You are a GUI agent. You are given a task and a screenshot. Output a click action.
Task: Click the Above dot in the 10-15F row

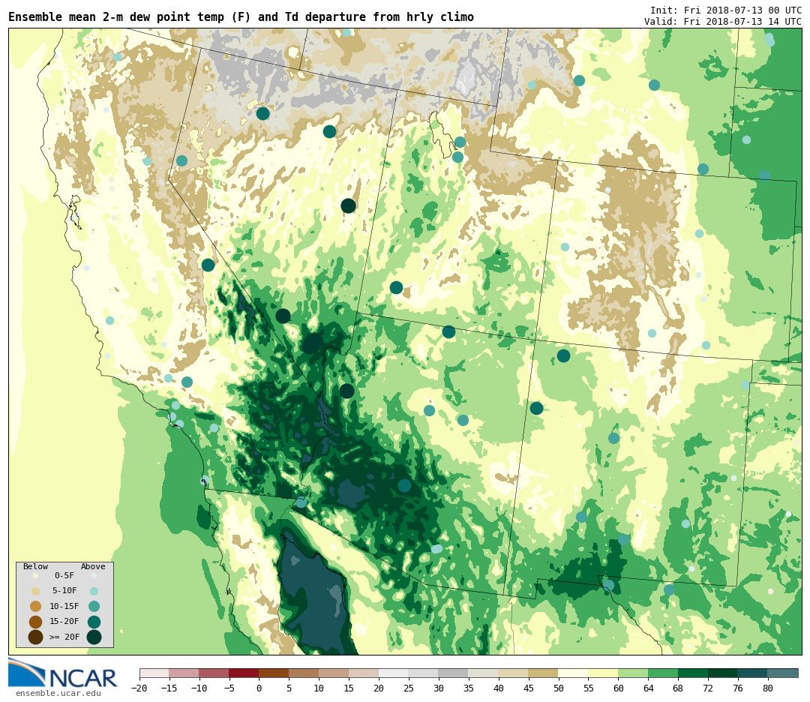coord(94,607)
